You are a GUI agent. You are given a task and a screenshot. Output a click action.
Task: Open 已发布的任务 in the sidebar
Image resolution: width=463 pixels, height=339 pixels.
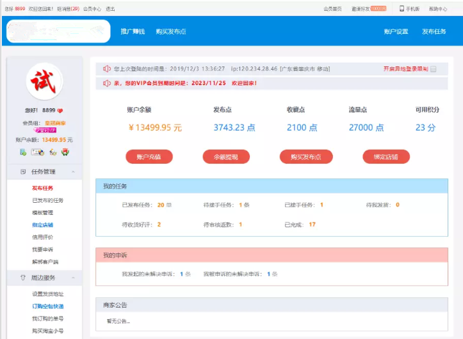[48, 200]
